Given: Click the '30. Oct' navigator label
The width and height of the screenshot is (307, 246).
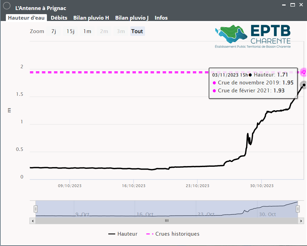Looking at the screenshot, I should [x=267, y=214].
